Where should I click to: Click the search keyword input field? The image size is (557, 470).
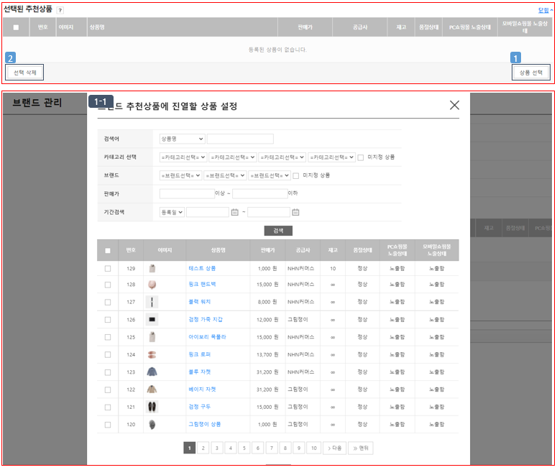pyautogui.click(x=240, y=139)
